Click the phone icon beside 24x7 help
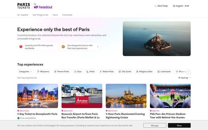208x130 pixels. click(x=155, y=6)
